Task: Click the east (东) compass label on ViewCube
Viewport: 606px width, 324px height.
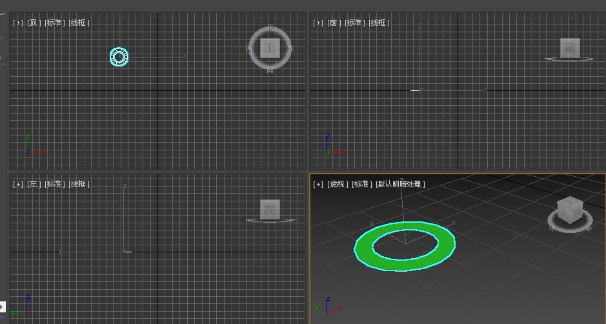Action: (x=291, y=48)
